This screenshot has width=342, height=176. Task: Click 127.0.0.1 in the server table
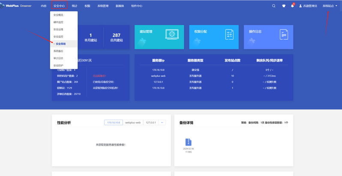pos(158,82)
